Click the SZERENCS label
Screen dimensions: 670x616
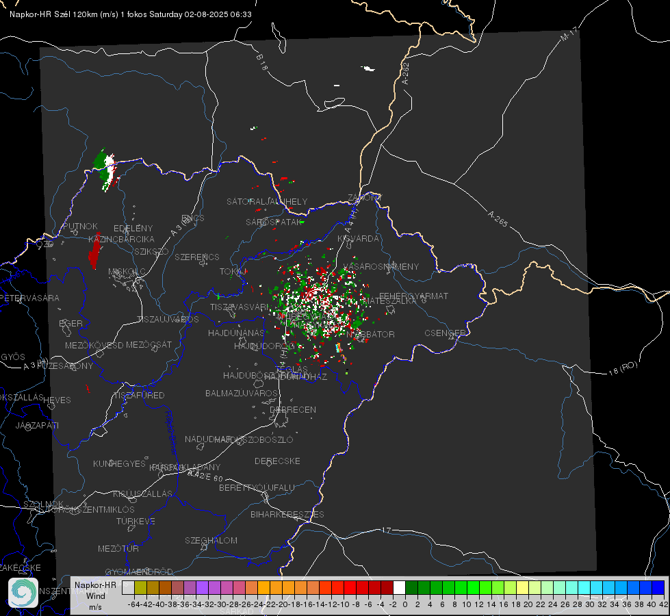tap(197, 257)
